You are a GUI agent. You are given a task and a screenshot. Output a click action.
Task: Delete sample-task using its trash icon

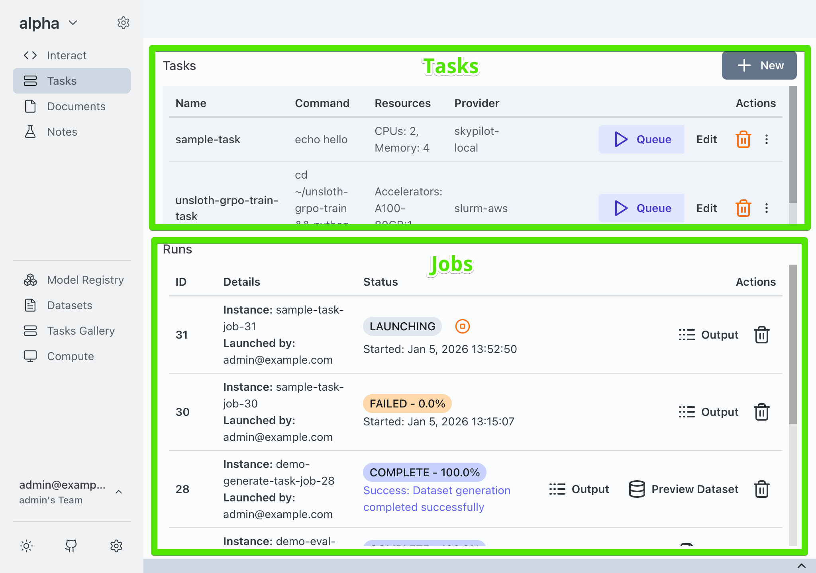pos(743,139)
